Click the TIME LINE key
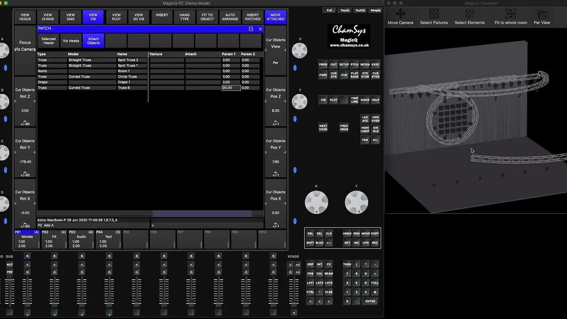Image resolution: width=567 pixels, height=319 pixels. [354, 100]
